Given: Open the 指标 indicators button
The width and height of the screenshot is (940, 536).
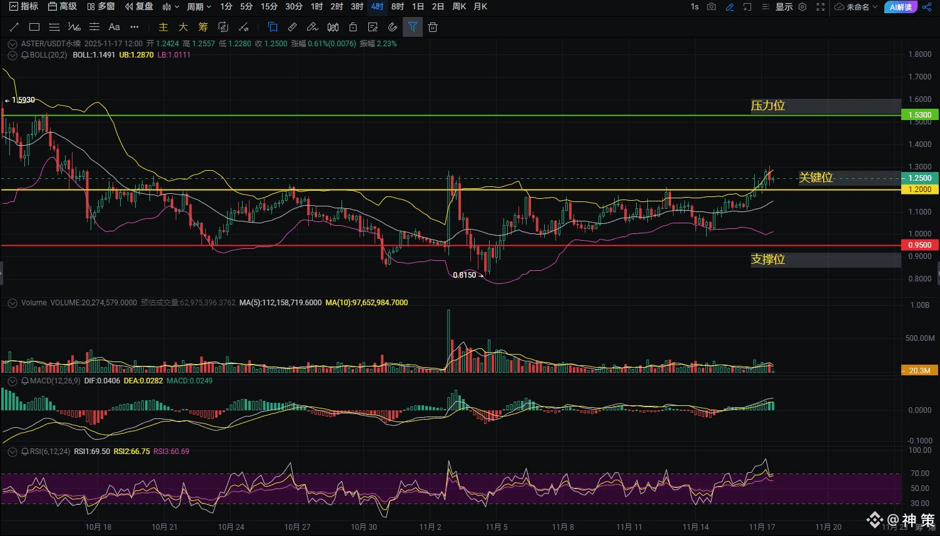Looking at the screenshot, I should click(23, 7).
